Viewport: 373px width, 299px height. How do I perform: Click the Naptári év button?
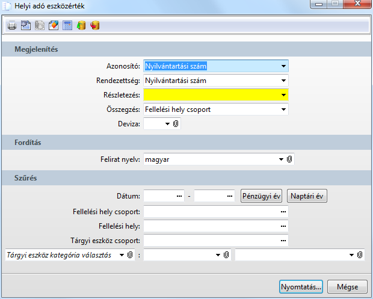(307, 196)
